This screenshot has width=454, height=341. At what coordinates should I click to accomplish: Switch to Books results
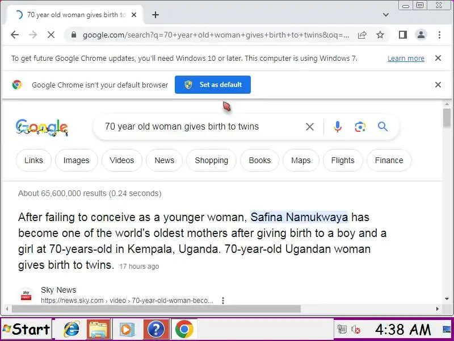pos(260,160)
